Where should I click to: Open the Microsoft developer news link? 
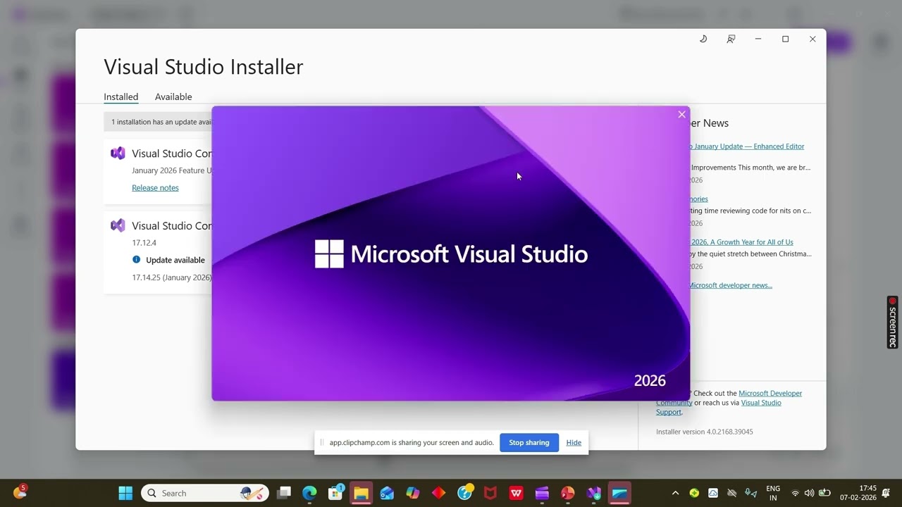click(x=730, y=285)
